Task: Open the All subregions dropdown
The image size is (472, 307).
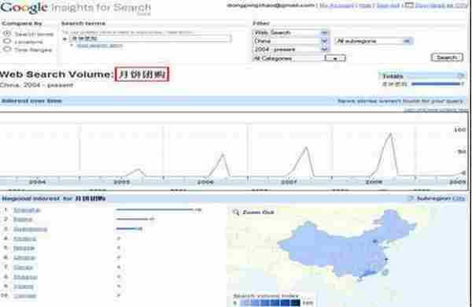Action: (x=374, y=41)
